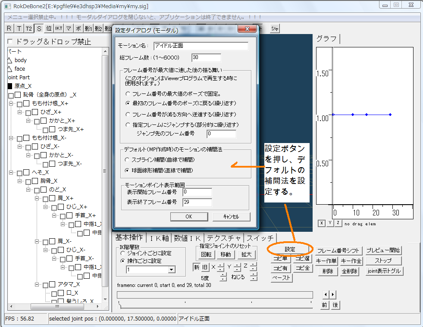Image resolution: width=423 pixels, height=327 pixels.
Task: Click the 影1 toolbar button
Action: [x=88, y=28]
